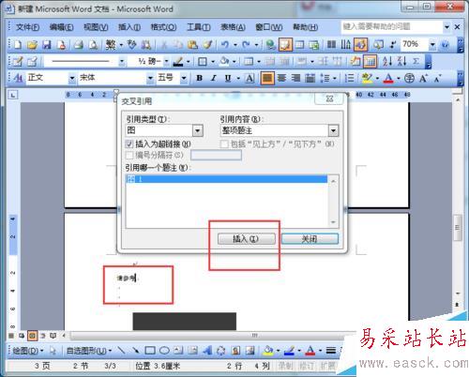This screenshot has width=469, height=377.
Task: Apply italic formatting
Action: [x=214, y=78]
